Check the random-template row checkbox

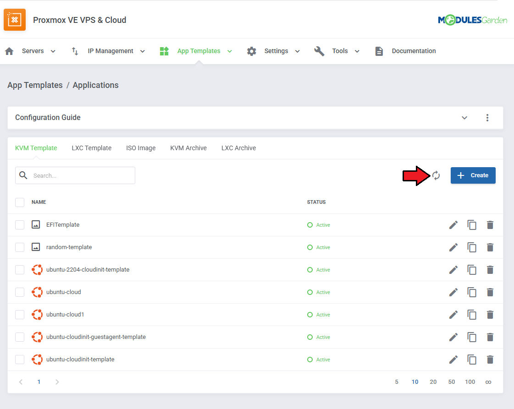pyautogui.click(x=20, y=247)
